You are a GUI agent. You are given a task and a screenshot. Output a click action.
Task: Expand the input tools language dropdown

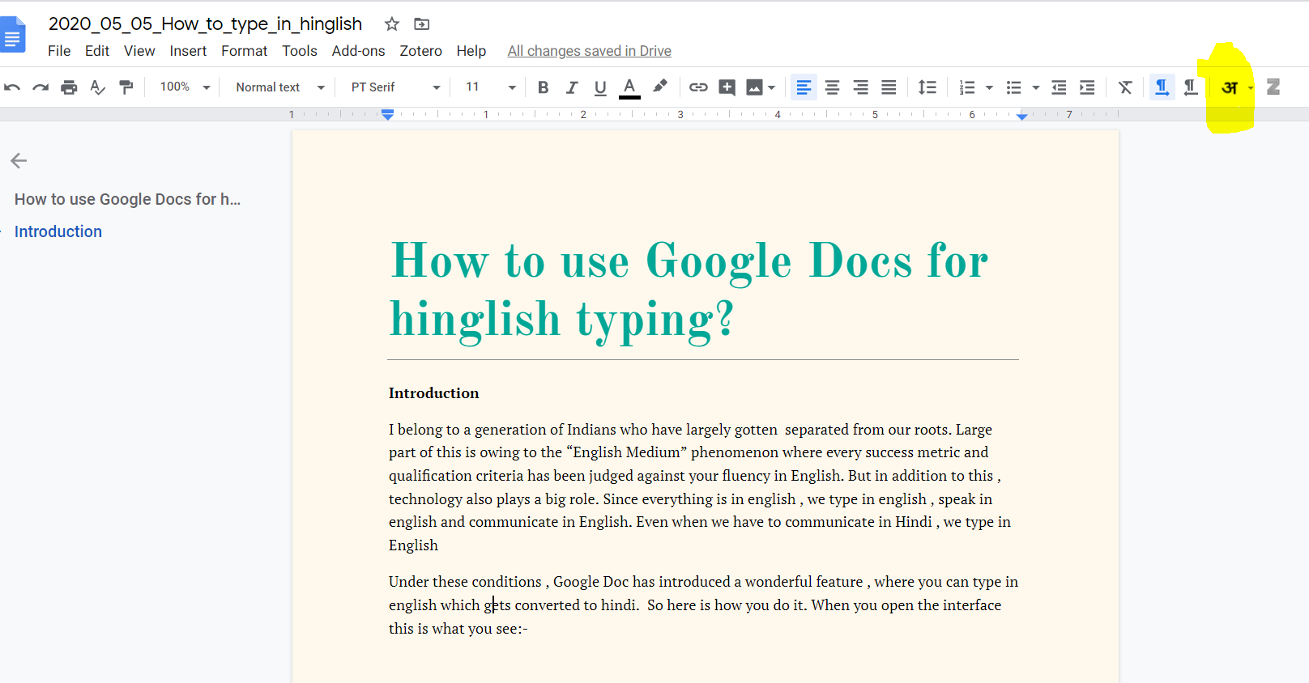[1251, 87]
